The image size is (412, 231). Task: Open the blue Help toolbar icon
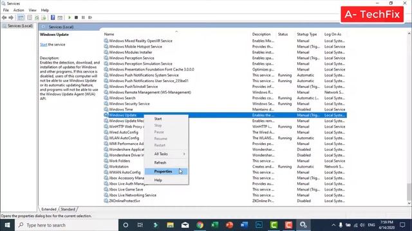click(53, 17)
